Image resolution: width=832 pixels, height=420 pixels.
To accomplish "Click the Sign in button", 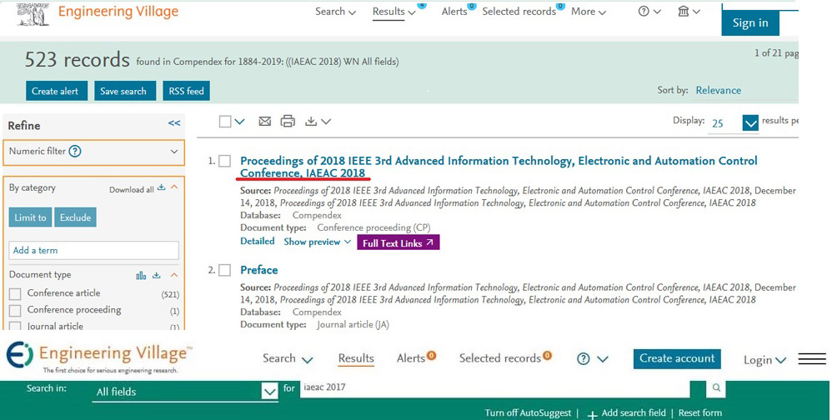I will (750, 22).
